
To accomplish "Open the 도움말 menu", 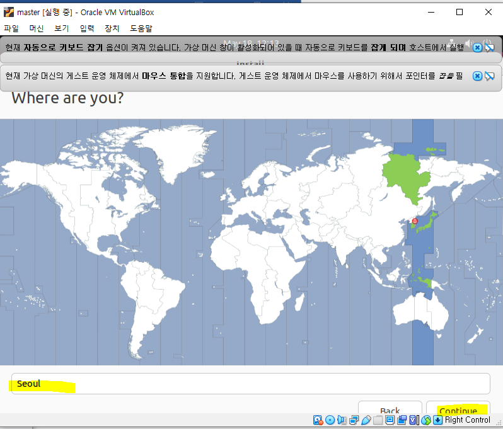I will [141, 28].
